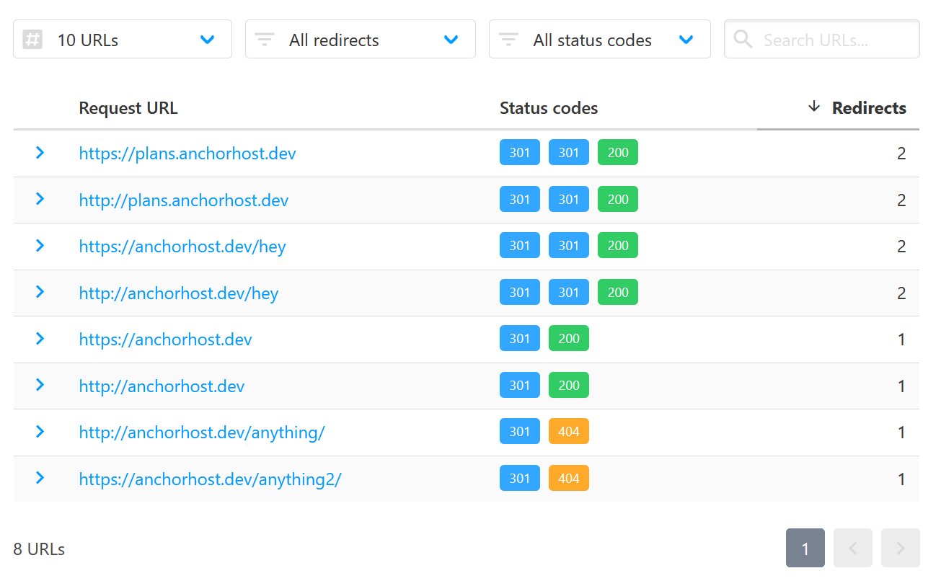941x581 pixels.
Task: Click the next page arrow button
Action: (901, 548)
